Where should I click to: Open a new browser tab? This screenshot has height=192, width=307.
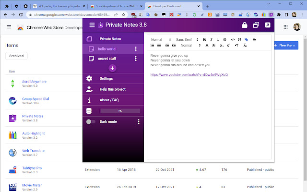click(x=208, y=6)
